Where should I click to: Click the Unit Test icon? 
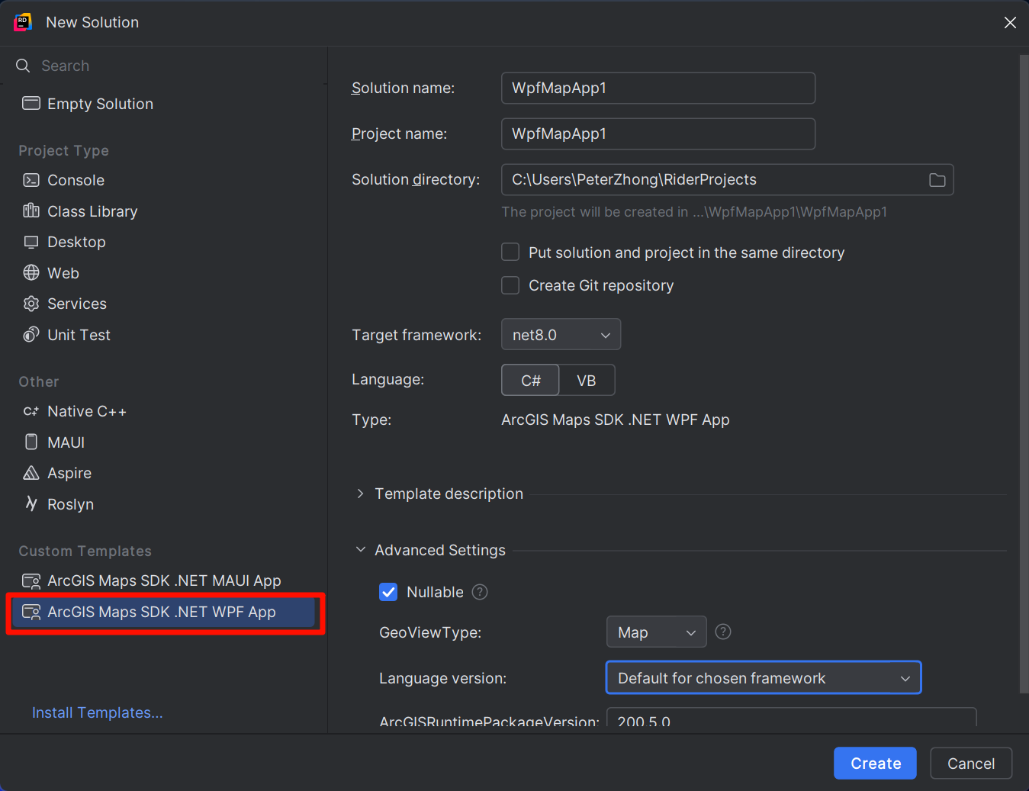click(31, 334)
